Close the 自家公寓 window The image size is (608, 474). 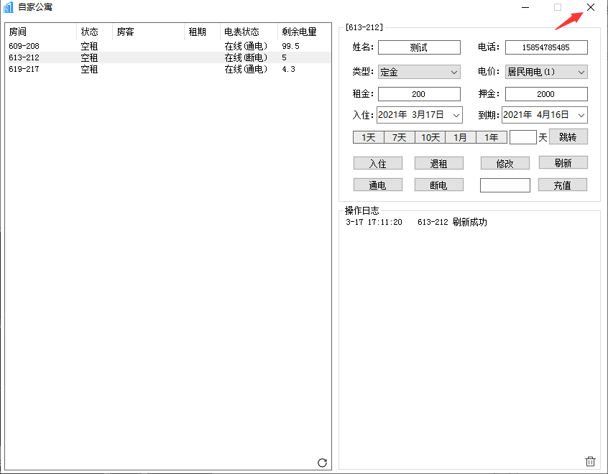coord(591,7)
